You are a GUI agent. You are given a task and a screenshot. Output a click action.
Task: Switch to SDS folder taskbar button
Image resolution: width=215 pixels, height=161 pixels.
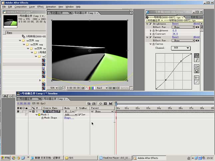81,158
